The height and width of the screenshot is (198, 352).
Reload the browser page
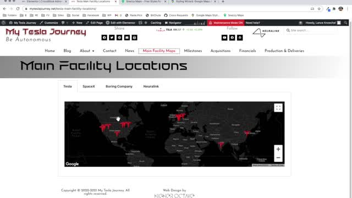18,9
